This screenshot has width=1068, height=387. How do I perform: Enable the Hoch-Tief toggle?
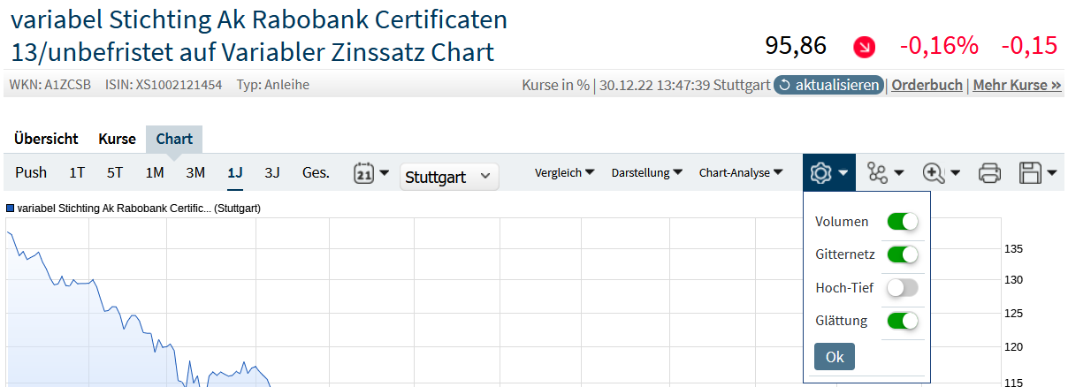coord(903,287)
